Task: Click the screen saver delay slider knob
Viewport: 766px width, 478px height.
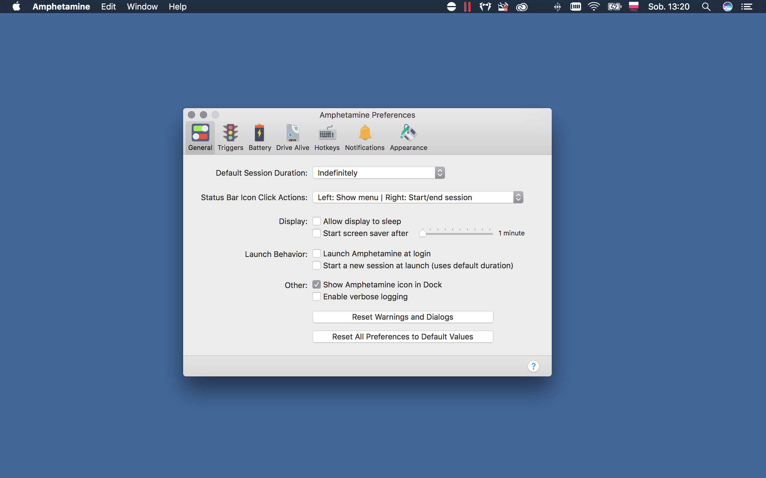Action: pyautogui.click(x=423, y=233)
